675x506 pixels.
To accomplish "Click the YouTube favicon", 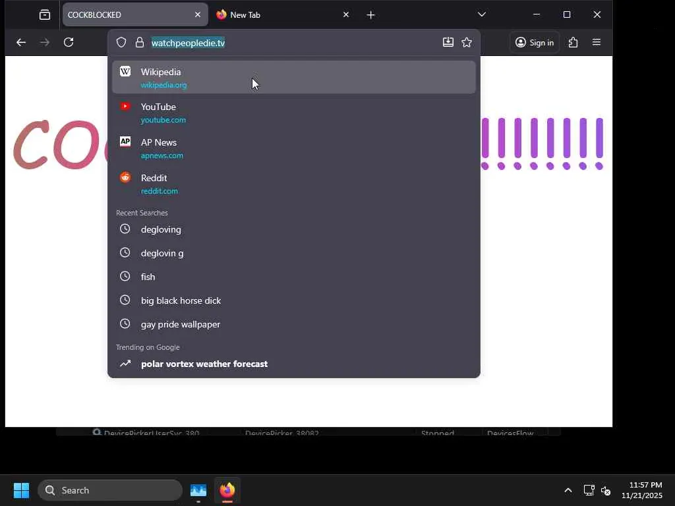I will pos(125,106).
